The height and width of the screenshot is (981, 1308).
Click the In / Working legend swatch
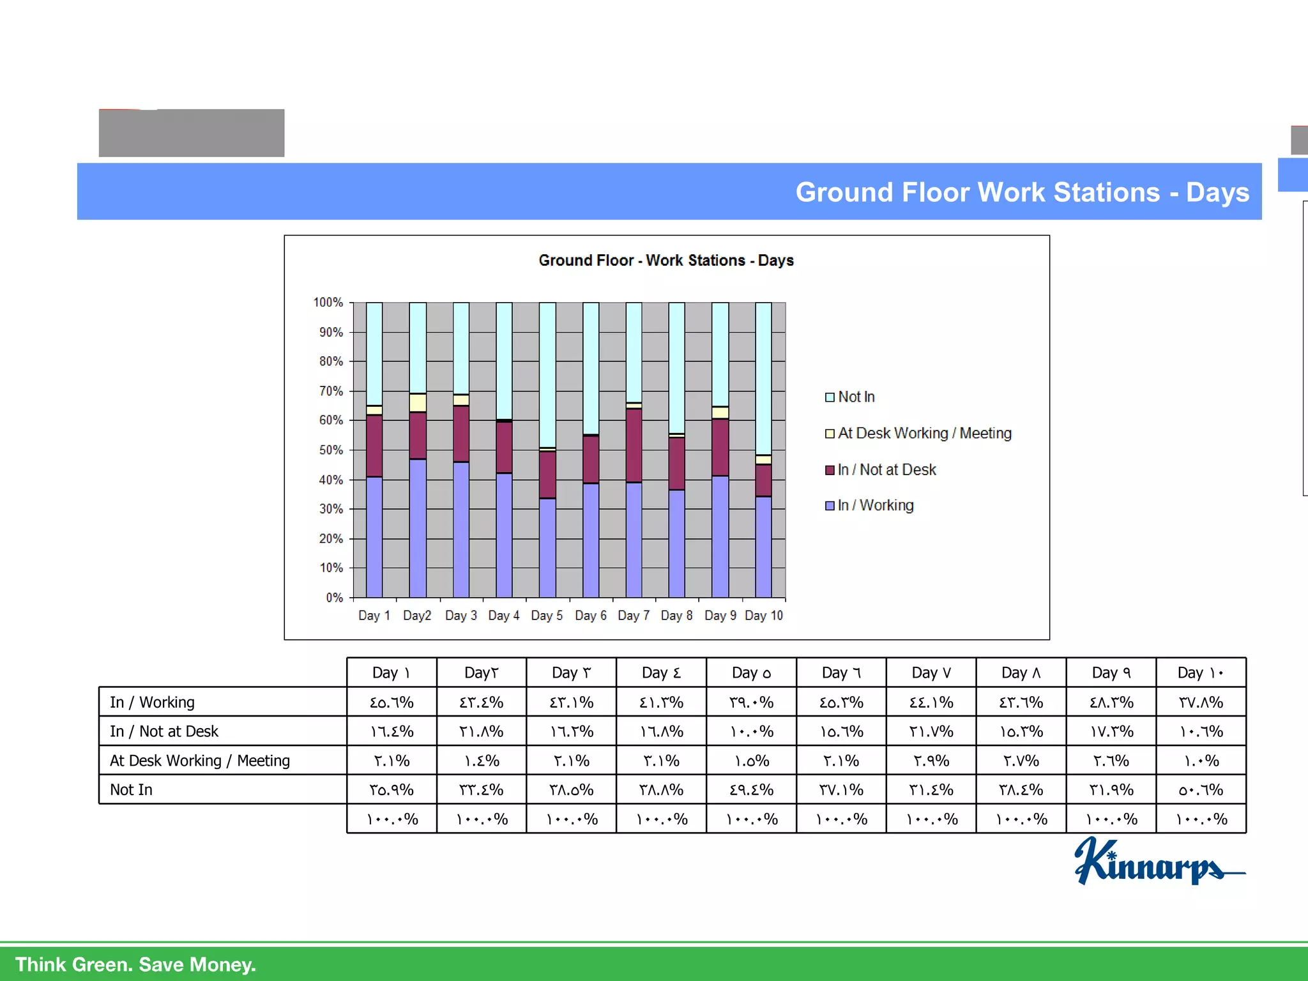(x=830, y=506)
